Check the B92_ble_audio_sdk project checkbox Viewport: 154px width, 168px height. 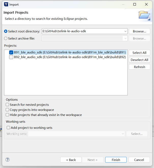click(11, 57)
